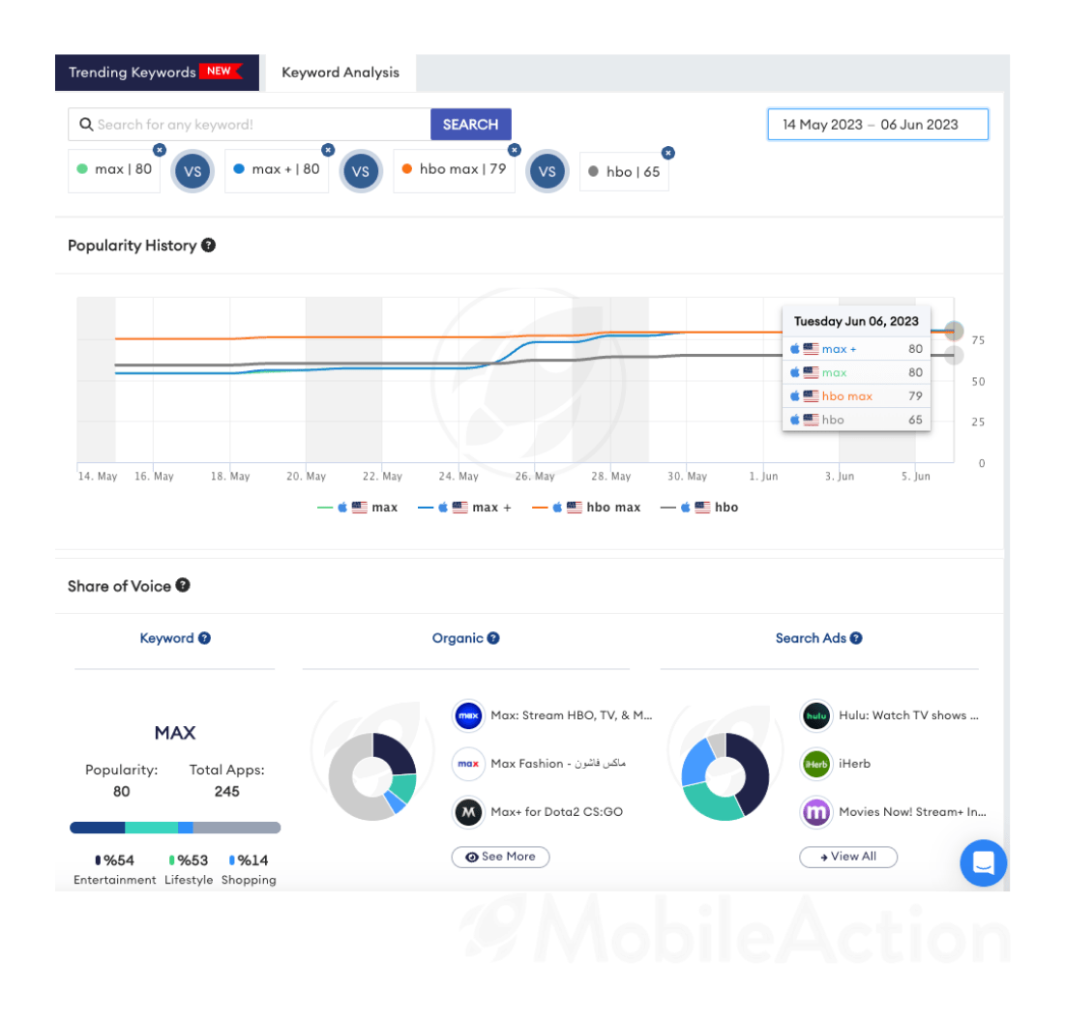
Task: Open 'Max: Stream HBO, TV, & M...' app link
Action: coord(572,715)
